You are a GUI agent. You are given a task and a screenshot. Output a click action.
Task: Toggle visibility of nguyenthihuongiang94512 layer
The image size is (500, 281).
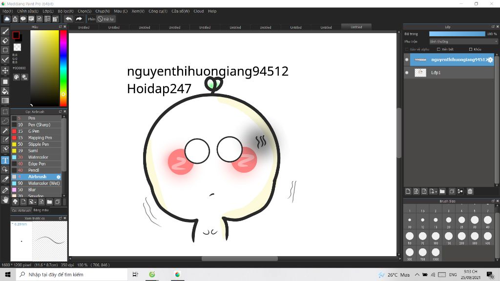pos(407,60)
